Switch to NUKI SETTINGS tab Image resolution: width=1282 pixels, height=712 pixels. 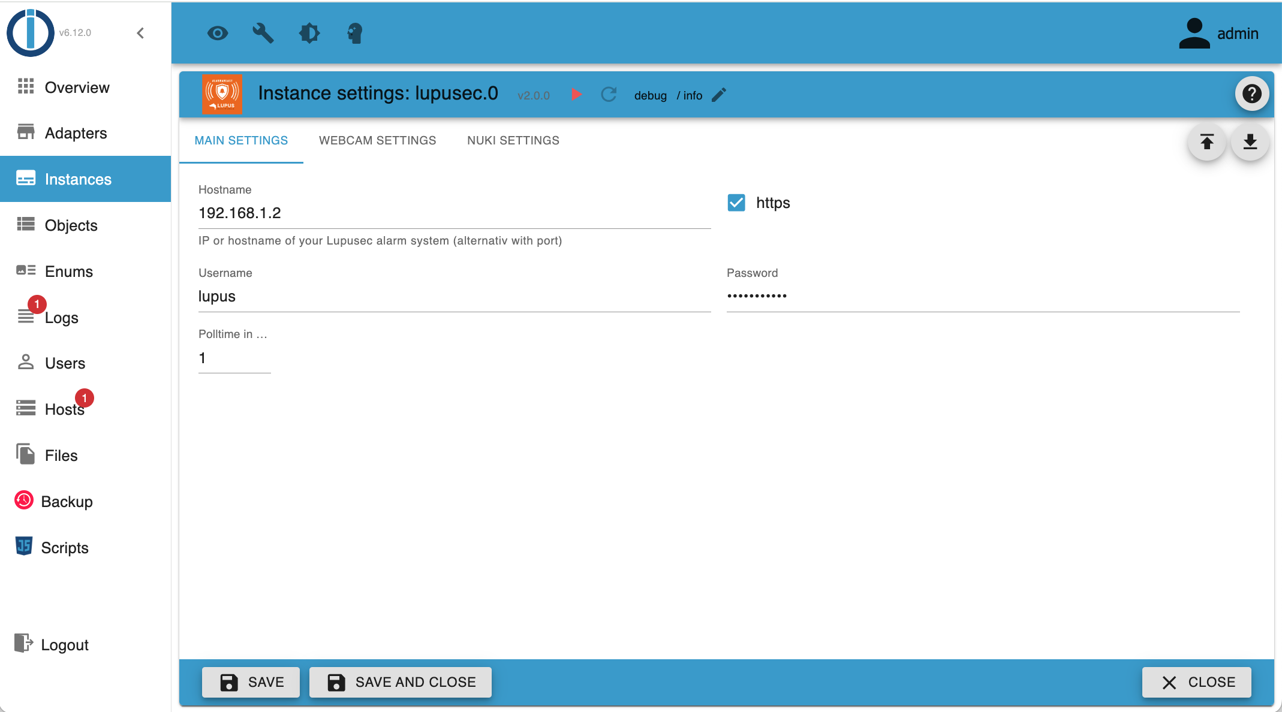tap(511, 140)
